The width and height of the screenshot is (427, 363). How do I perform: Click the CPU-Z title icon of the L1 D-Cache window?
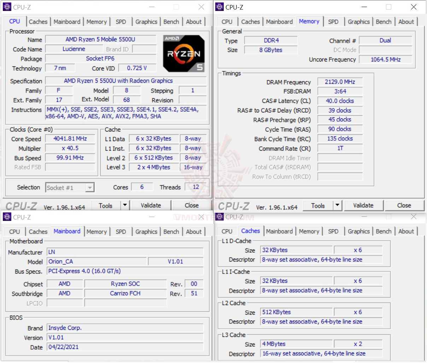pos(220,217)
